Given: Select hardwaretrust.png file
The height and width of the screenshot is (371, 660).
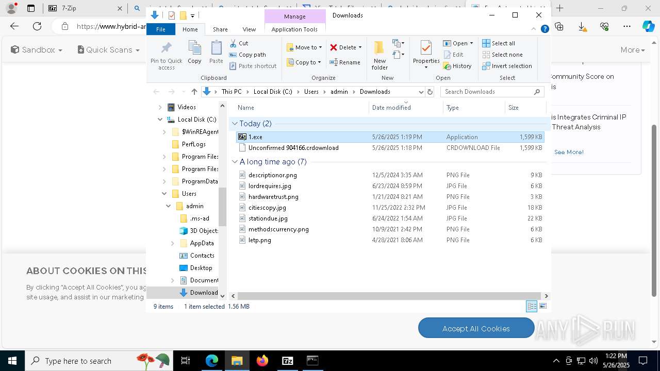Looking at the screenshot, I should [390, 197].
